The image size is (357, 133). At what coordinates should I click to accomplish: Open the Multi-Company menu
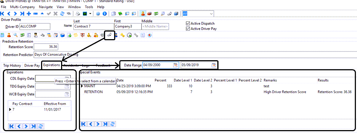pyautogui.click(x=22, y=7)
